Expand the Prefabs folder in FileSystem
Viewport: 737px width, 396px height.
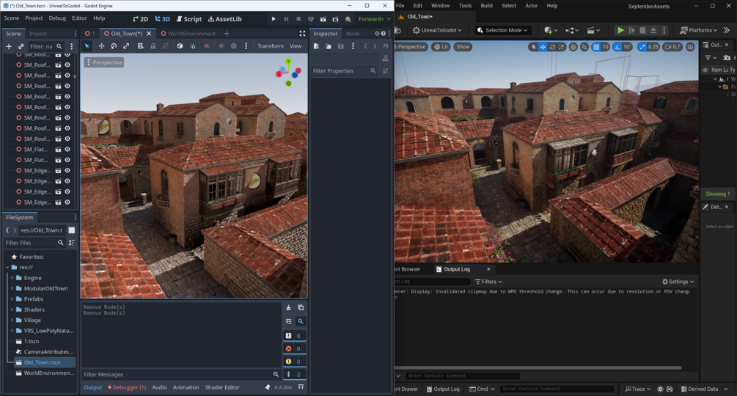click(12, 298)
